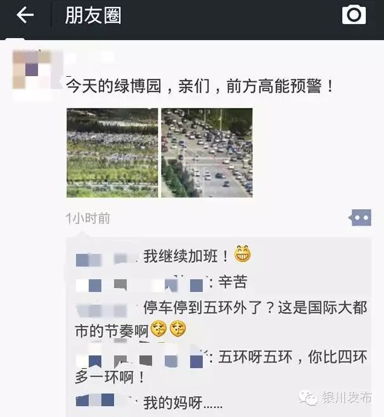Screen dimensions: 384x417
Task: Tap the second embarrassed emoji after 节奏啊
Action: tap(177, 329)
